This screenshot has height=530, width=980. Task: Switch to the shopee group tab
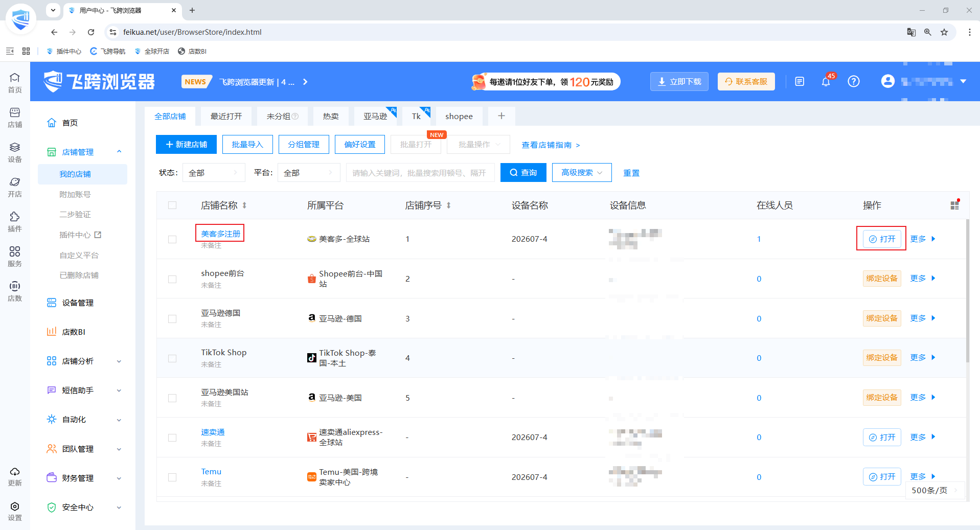pos(459,117)
